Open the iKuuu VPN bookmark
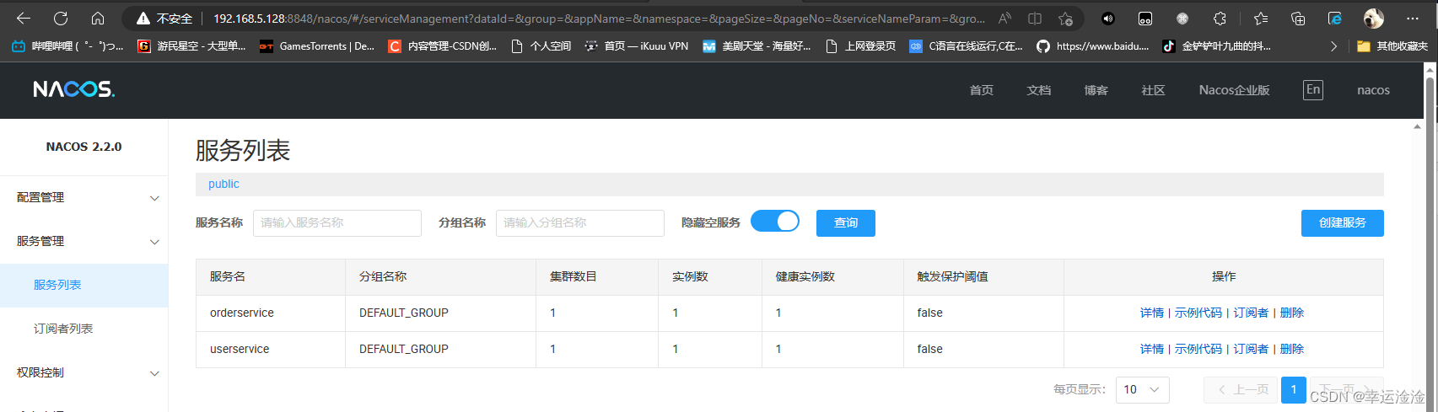 click(637, 46)
